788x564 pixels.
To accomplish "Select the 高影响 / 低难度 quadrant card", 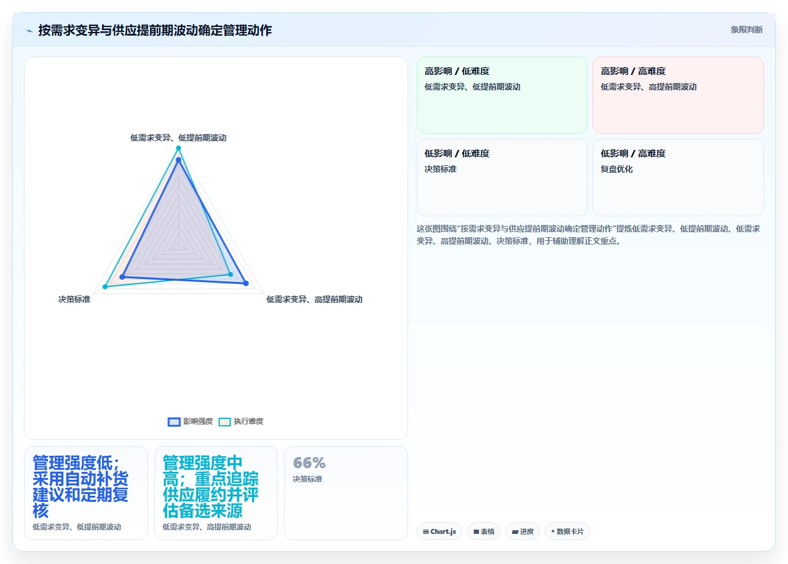I will (x=502, y=95).
